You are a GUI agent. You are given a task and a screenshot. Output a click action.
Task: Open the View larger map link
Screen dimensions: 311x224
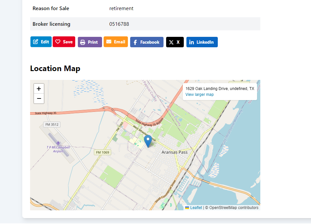[x=199, y=95]
